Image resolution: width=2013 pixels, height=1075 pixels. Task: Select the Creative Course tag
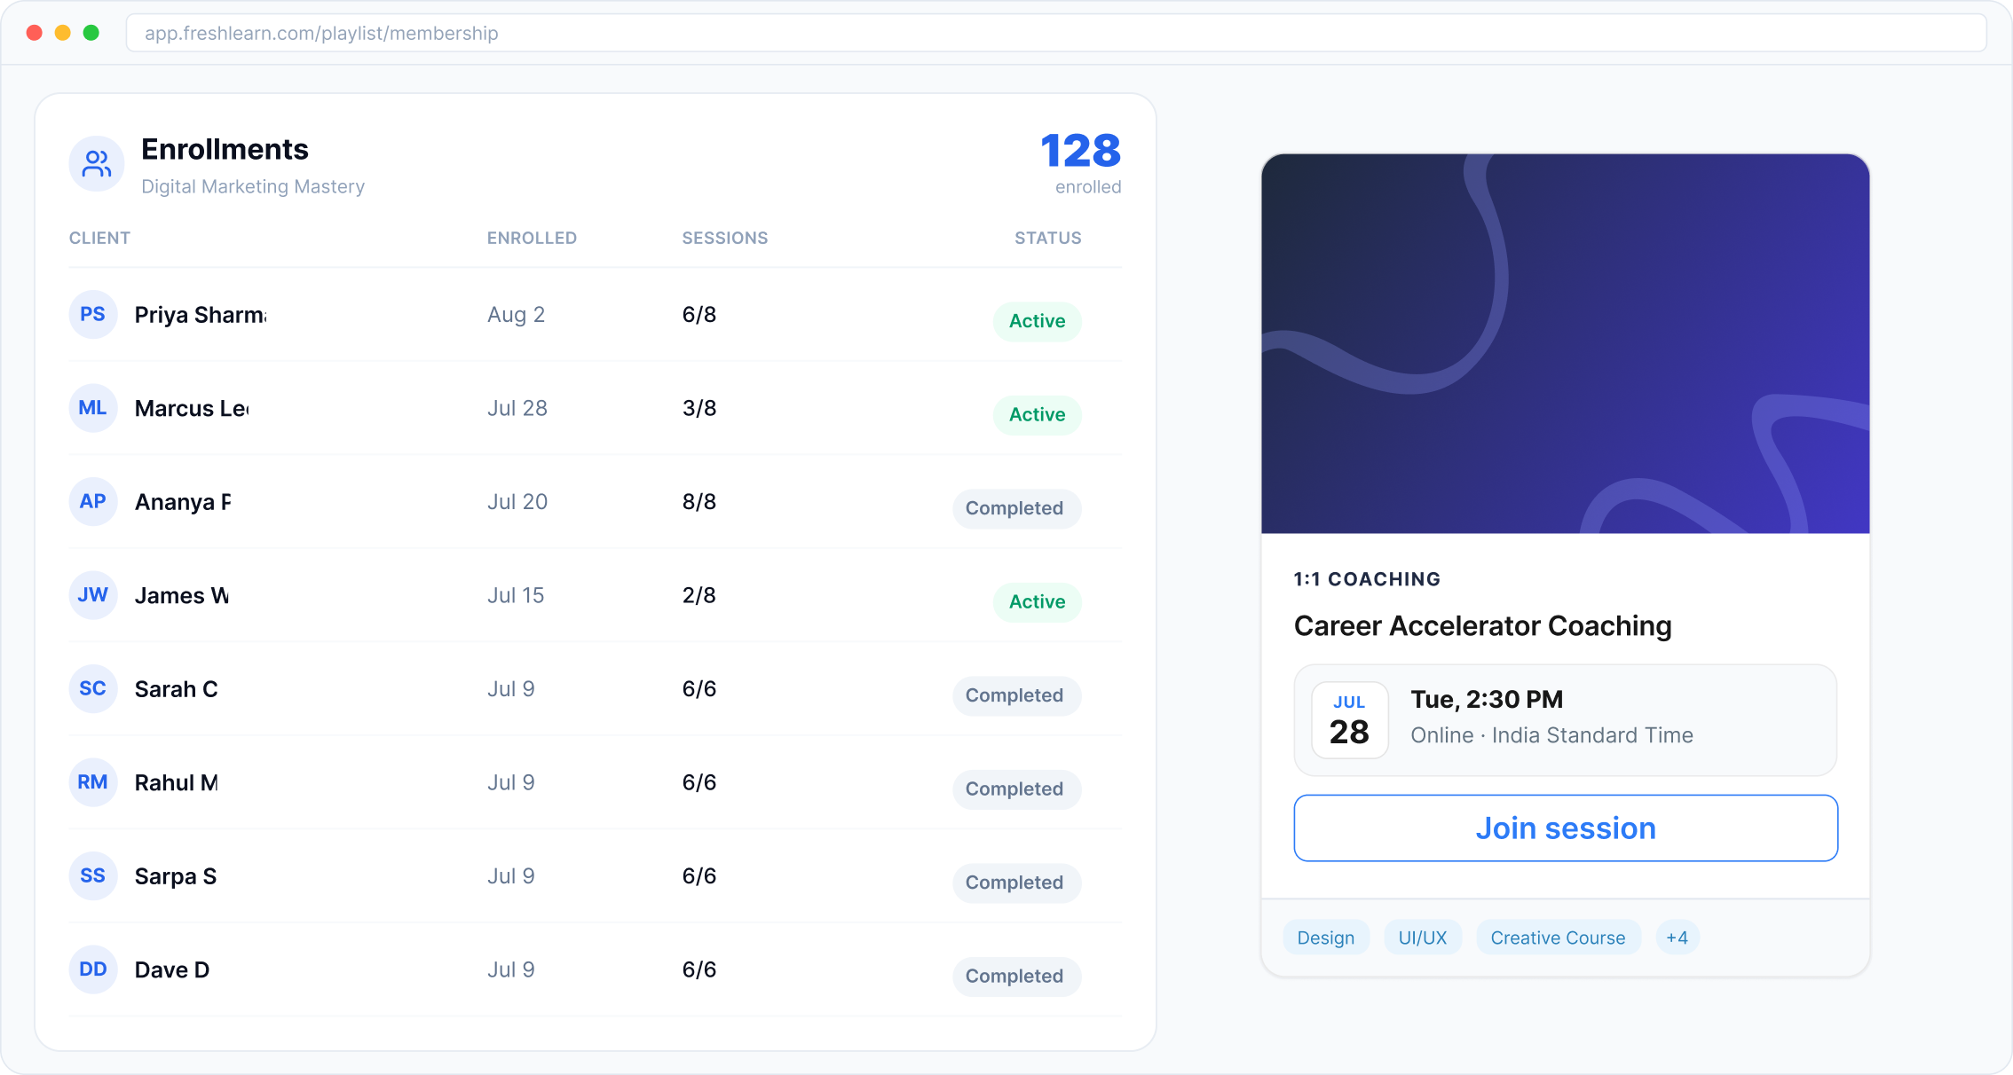1559,938
